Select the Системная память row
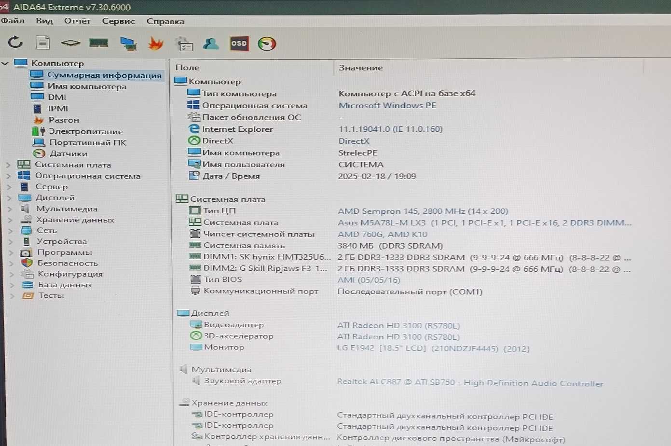 pos(316,245)
